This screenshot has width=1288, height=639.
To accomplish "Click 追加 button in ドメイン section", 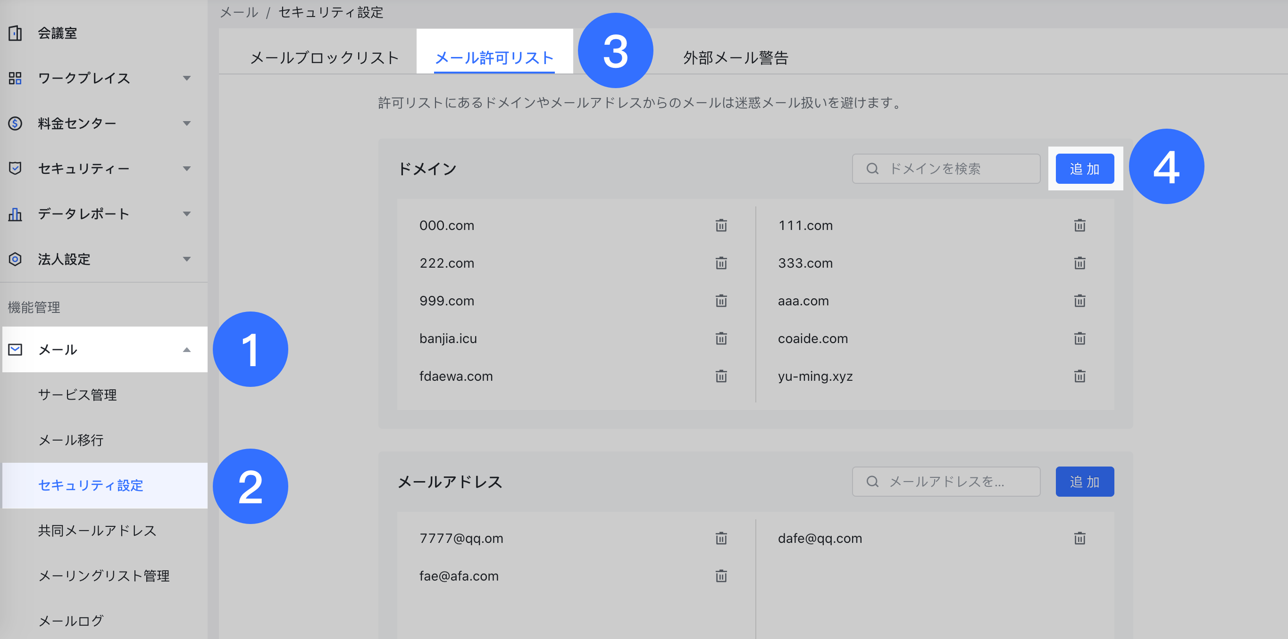I will tap(1085, 169).
